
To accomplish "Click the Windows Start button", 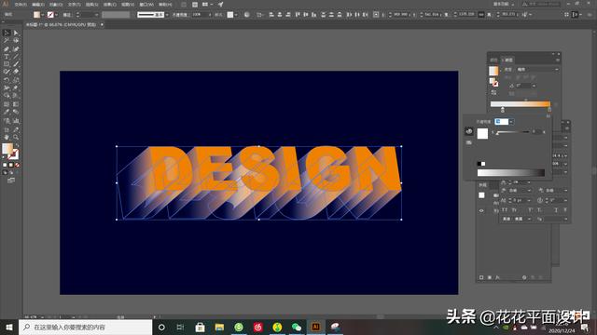I will point(9,327).
